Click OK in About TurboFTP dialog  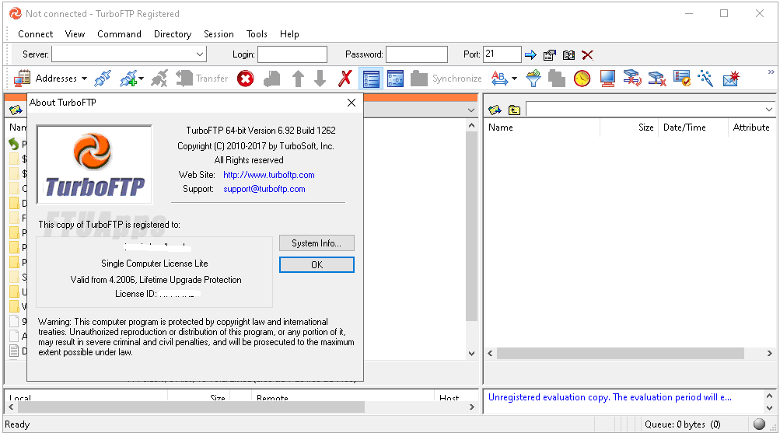317,265
